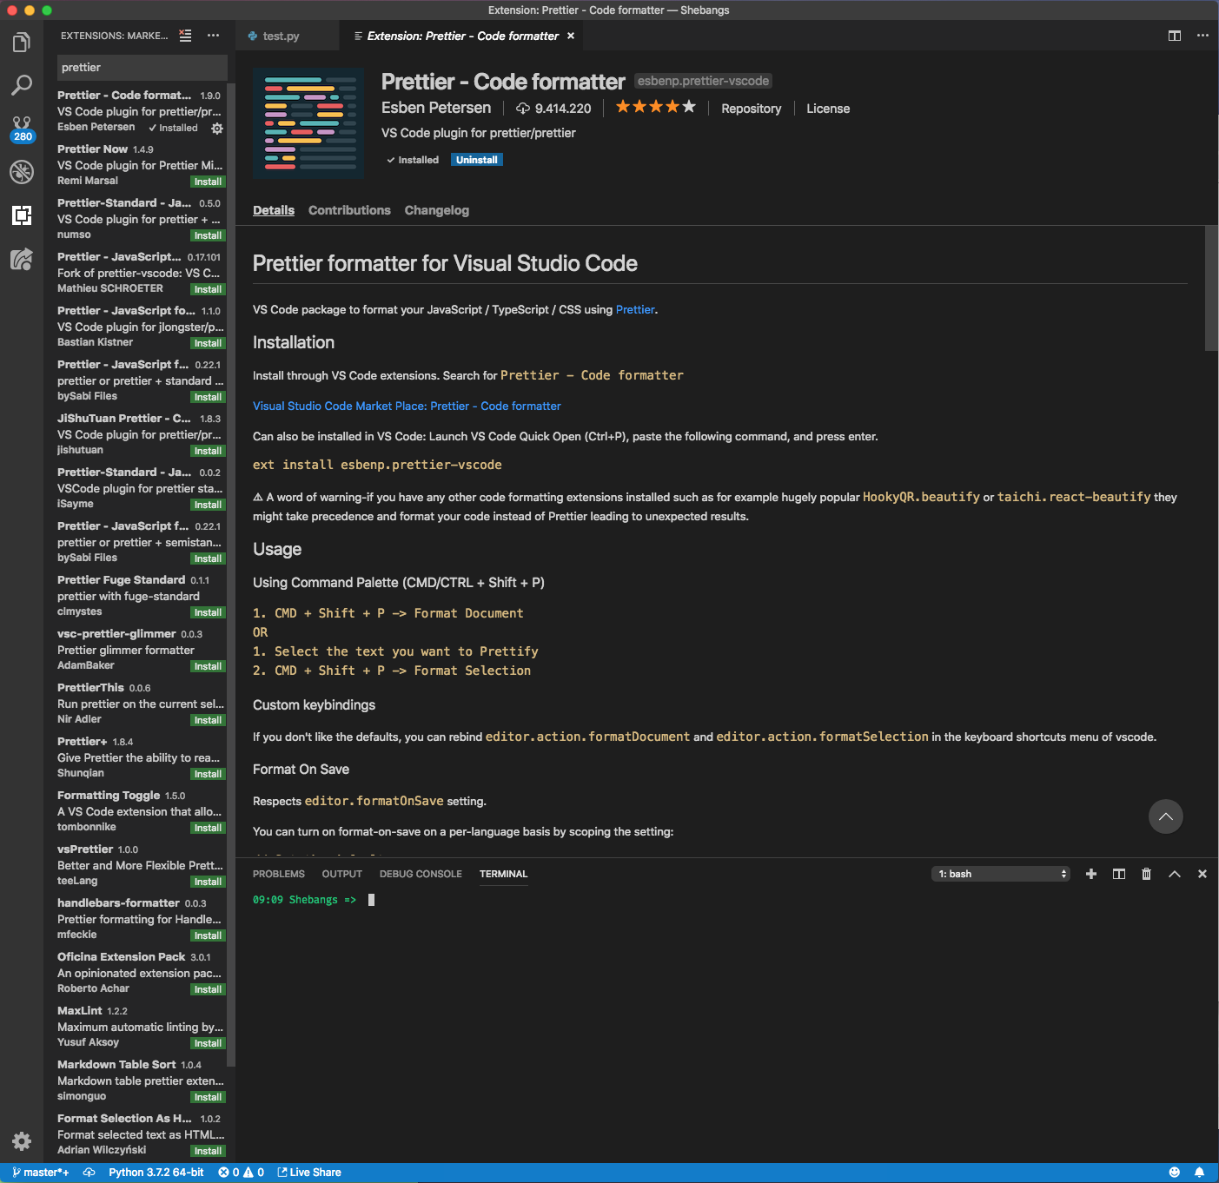
Task: Toggle split editor layout icon
Action: pyautogui.click(x=1175, y=36)
